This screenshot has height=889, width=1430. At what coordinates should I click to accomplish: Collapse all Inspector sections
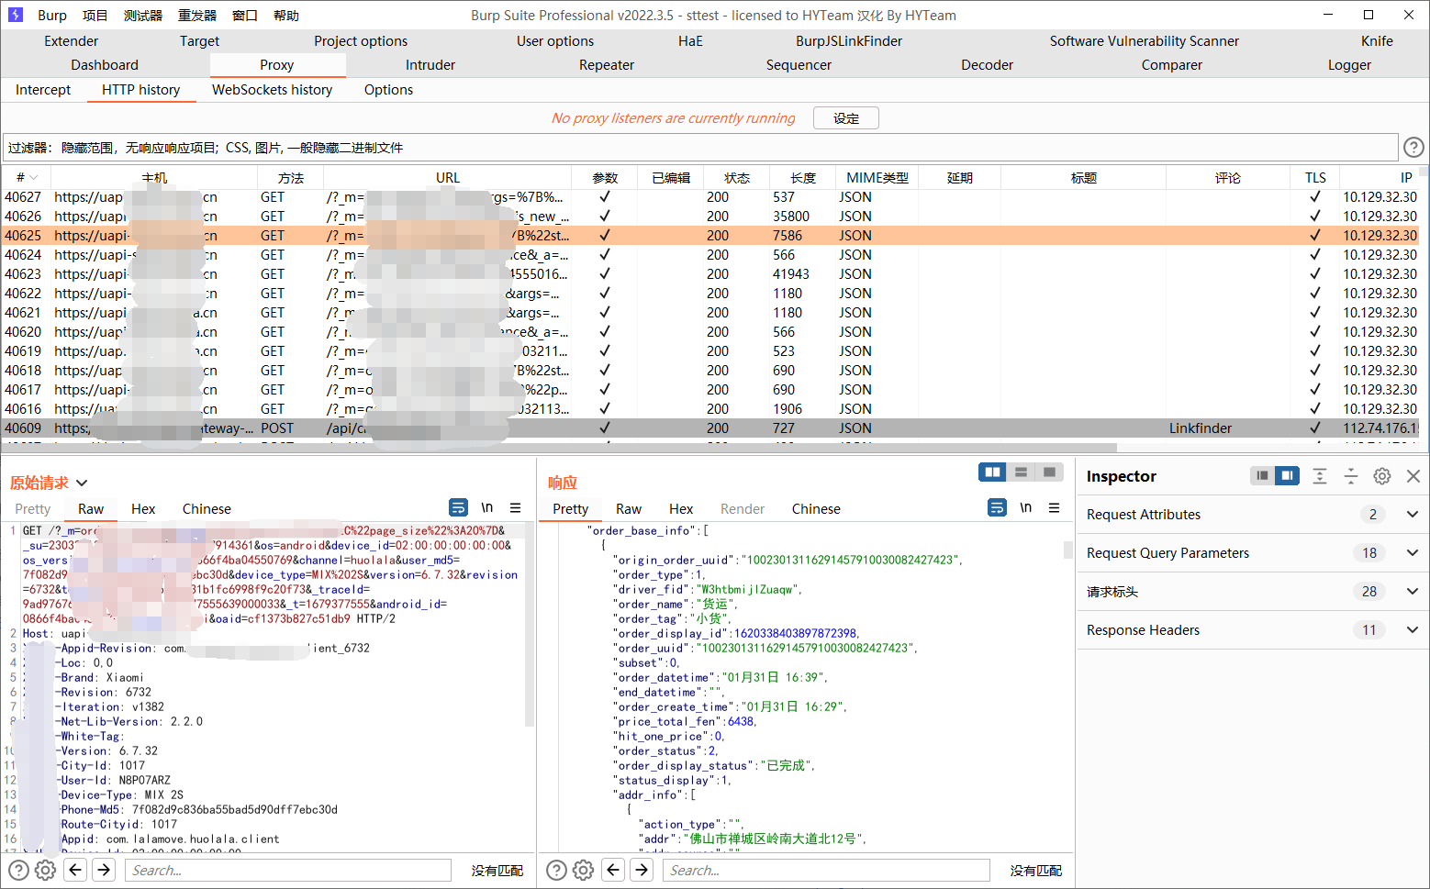pyautogui.click(x=1351, y=475)
